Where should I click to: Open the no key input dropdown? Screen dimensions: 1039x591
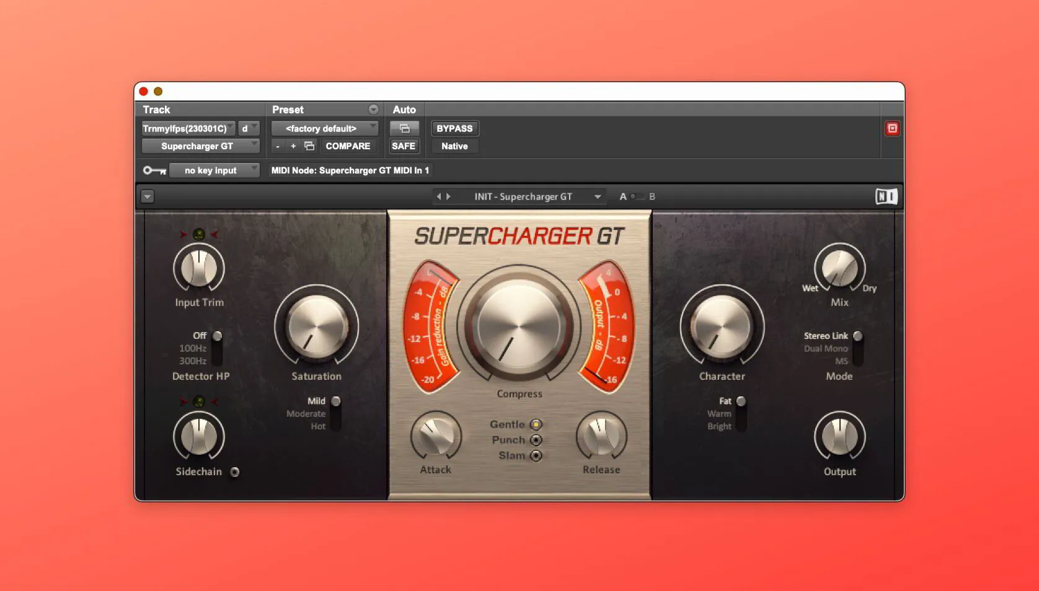(214, 170)
